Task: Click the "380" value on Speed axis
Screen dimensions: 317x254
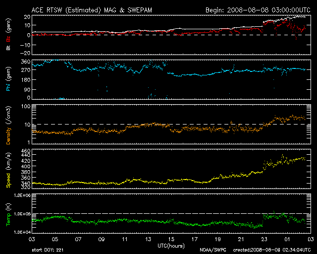Action: [26, 172]
